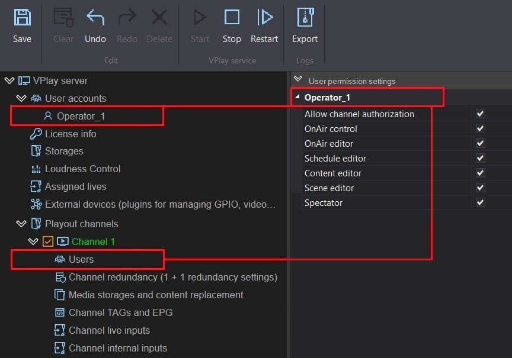Click the Channel live inputs icon
Image resolution: width=512 pixels, height=358 pixels.
point(59,330)
